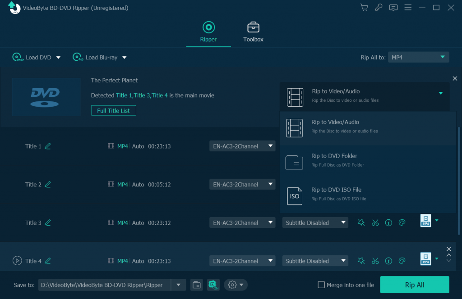Viewport: 462px width, 299px height.
Task: Click the key register icon
Action: [x=379, y=8]
